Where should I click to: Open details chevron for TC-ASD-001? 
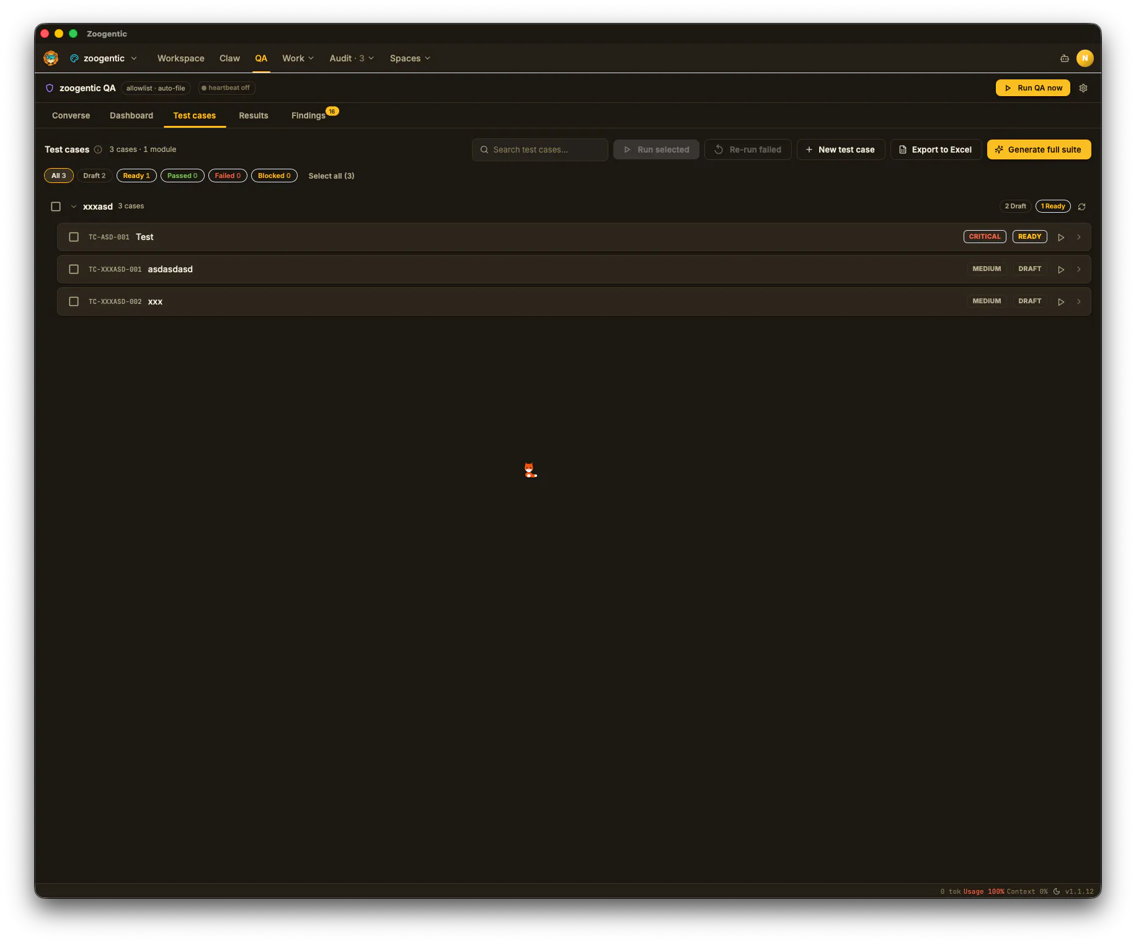[x=1079, y=237]
